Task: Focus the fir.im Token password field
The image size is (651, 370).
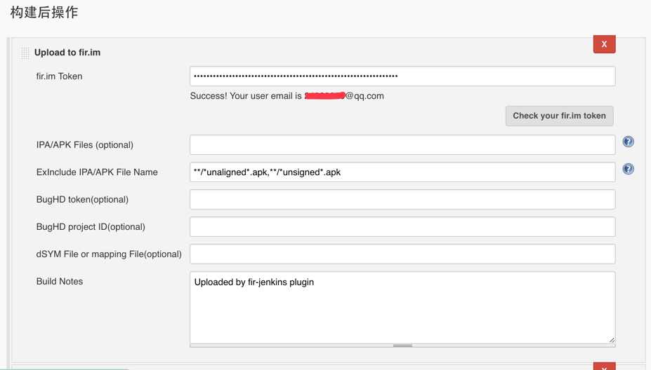Action: pyautogui.click(x=402, y=76)
